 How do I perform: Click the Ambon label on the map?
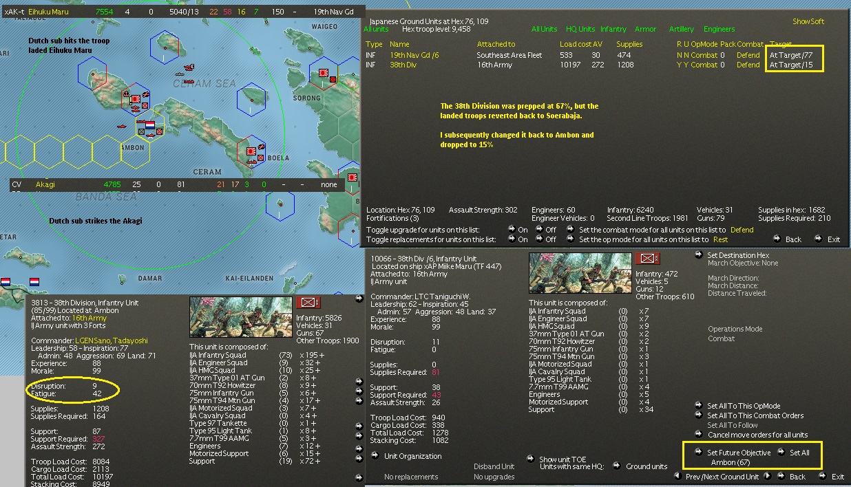(132, 148)
